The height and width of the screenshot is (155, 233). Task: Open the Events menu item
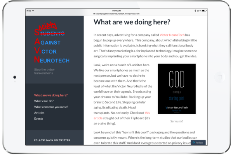(x=38, y=119)
